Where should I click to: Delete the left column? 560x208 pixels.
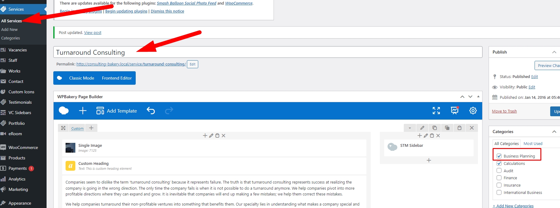tap(224, 136)
